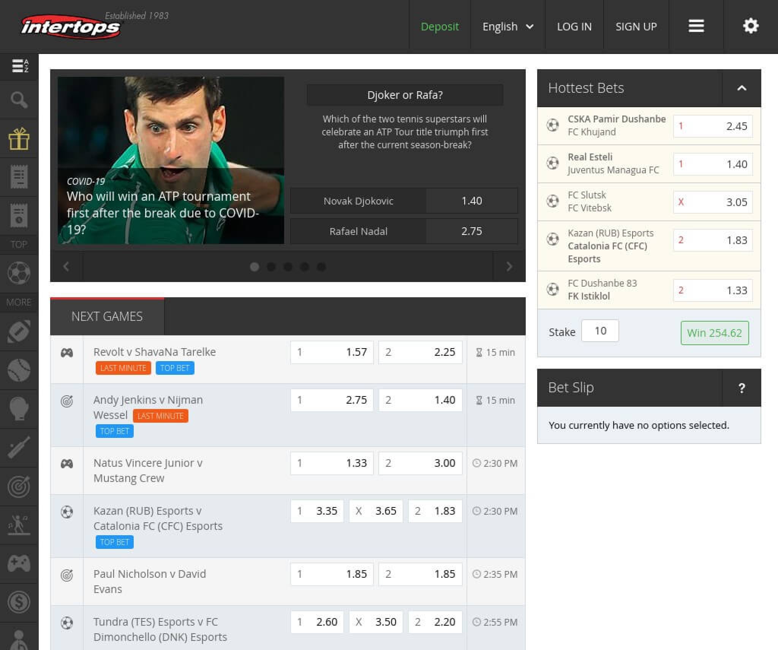Screen dimensions: 778x650
Task: Toggle FC Slutsk draw odds 3.05
Action: tap(713, 202)
